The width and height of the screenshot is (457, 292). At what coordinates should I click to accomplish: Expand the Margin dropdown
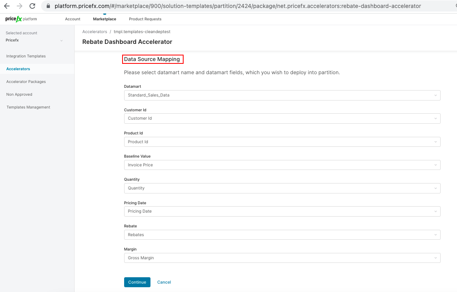point(282,258)
